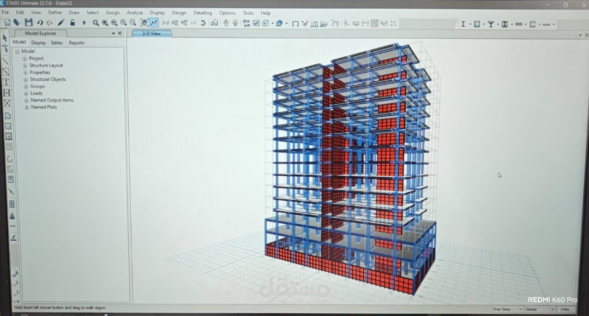Viewport: 589px width, 316px height.
Task: Click the New Model icon
Action: [7, 22]
